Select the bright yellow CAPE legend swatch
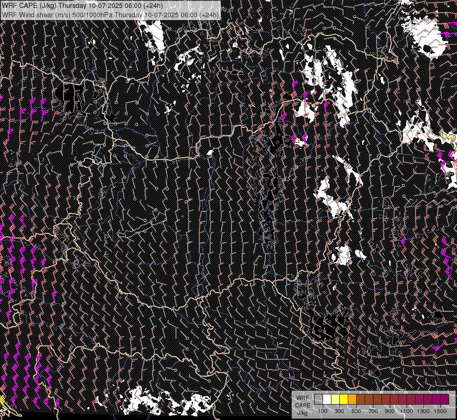 (x=344, y=399)
